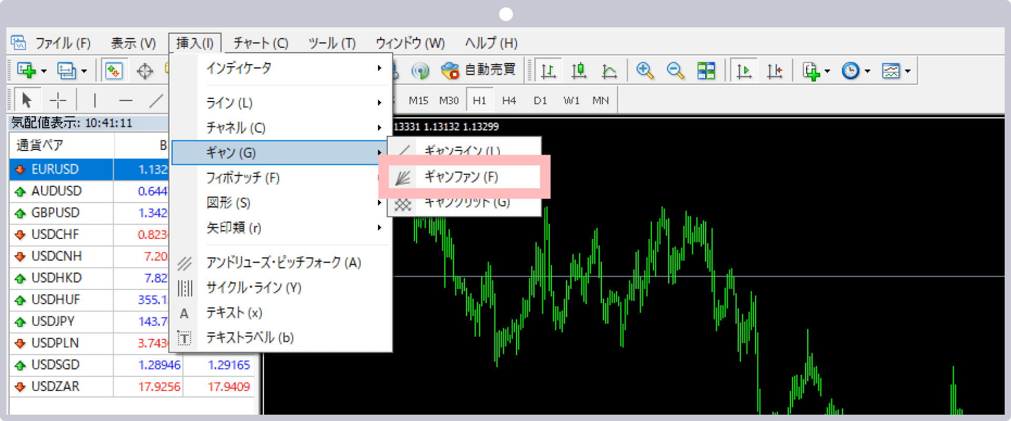Select the line chart icon
Image resolution: width=1011 pixels, height=421 pixels.
pyautogui.click(x=609, y=71)
